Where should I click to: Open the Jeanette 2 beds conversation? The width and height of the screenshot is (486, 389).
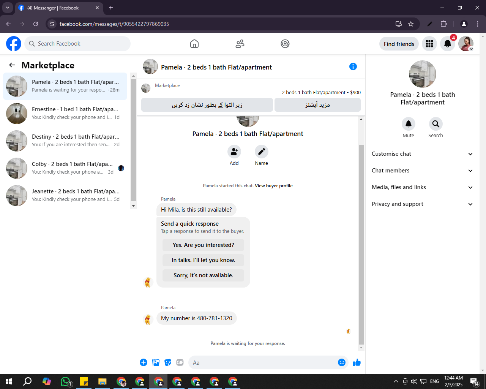65,196
